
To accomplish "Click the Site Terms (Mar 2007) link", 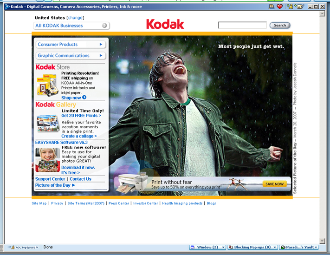I will (86, 203).
